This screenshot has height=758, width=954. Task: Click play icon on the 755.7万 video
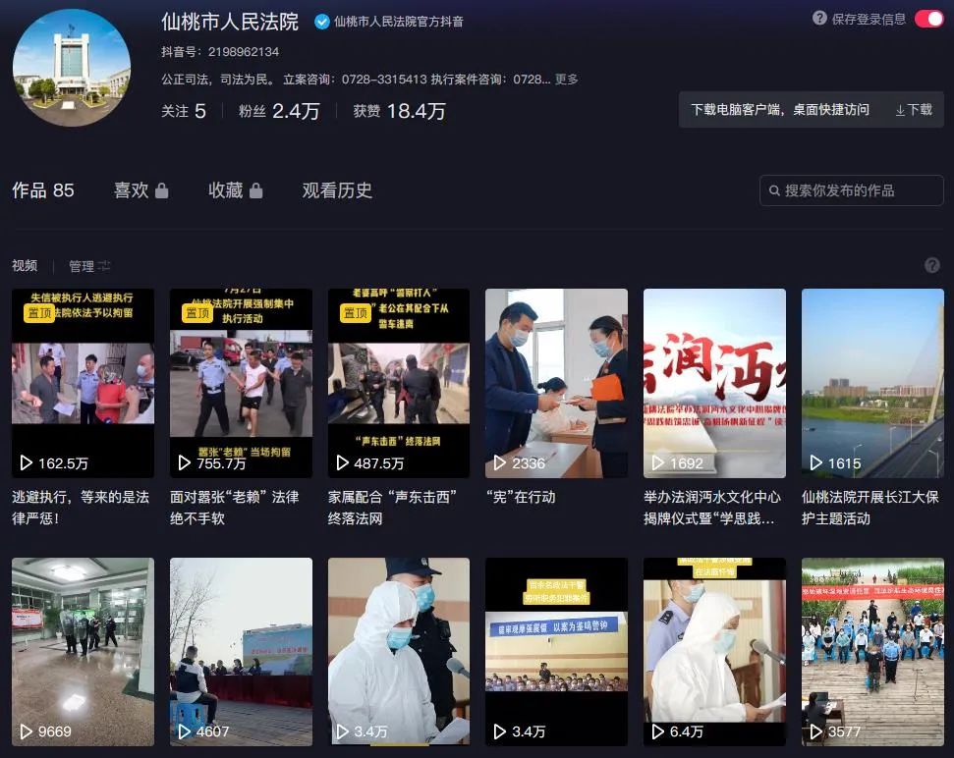point(184,463)
